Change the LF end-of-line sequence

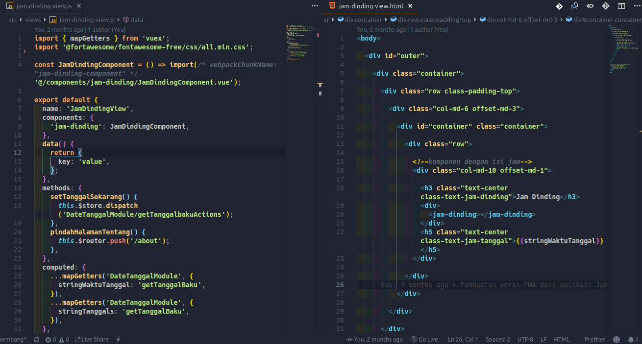click(543, 339)
